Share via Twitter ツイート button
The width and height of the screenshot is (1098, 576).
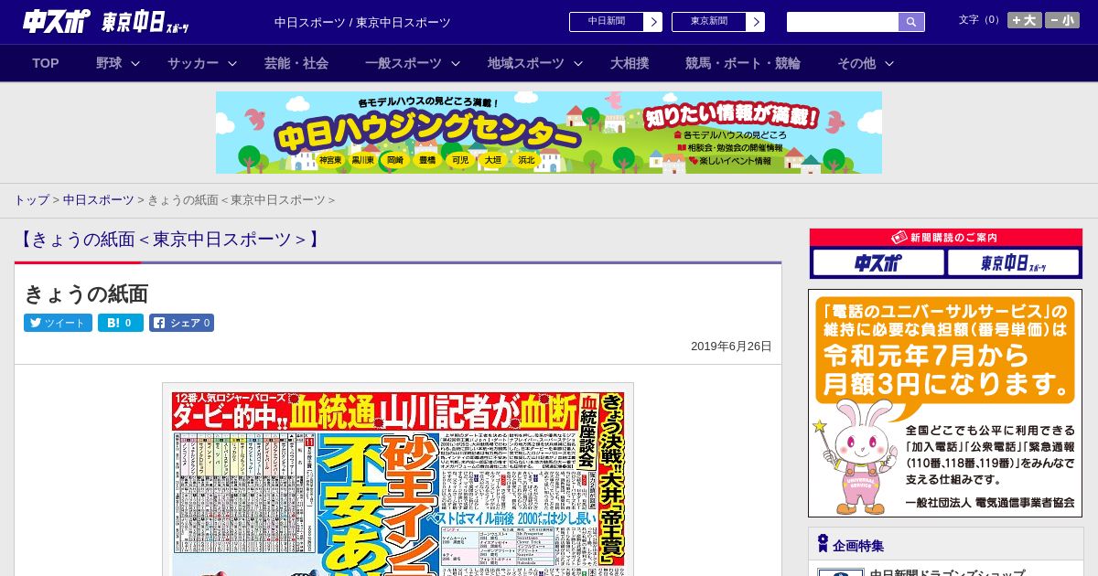coord(58,323)
